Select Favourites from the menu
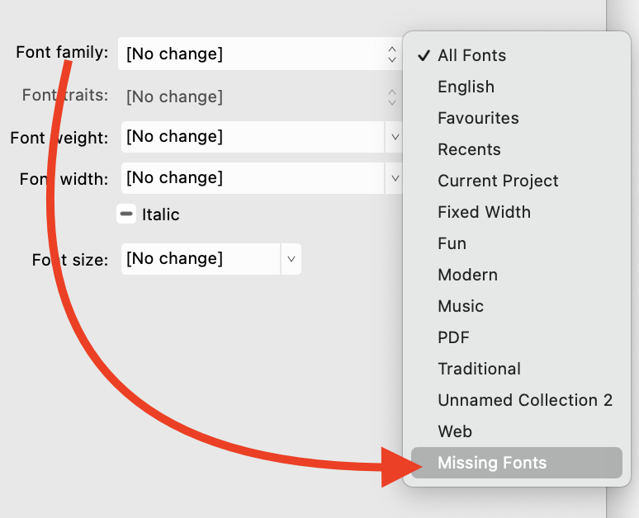The width and height of the screenshot is (639, 518). point(478,118)
